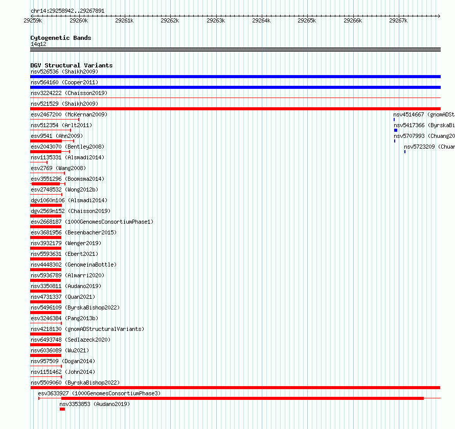
Task: Open the nsv3224222 (Chaisson2019) variant
Action: pyautogui.click(x=69, y=93)
